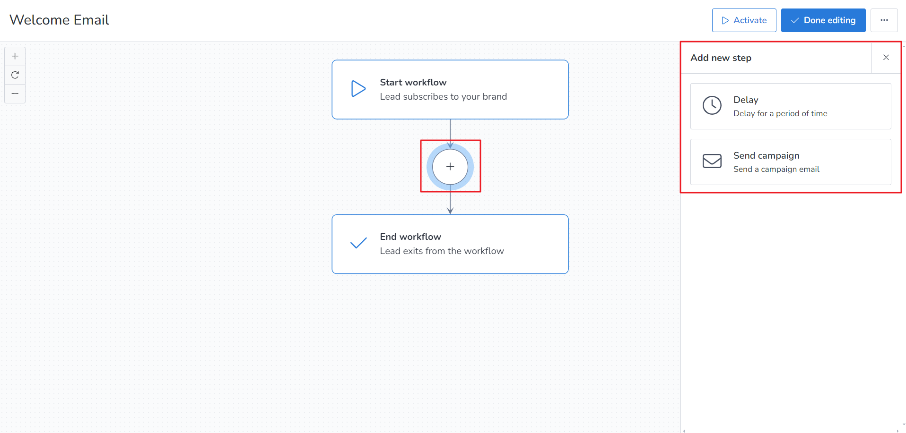Click "Lead exits from the workflow" text
The image size is (906, 433).
point(442,251)
